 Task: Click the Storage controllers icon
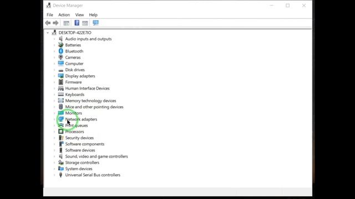60,163
